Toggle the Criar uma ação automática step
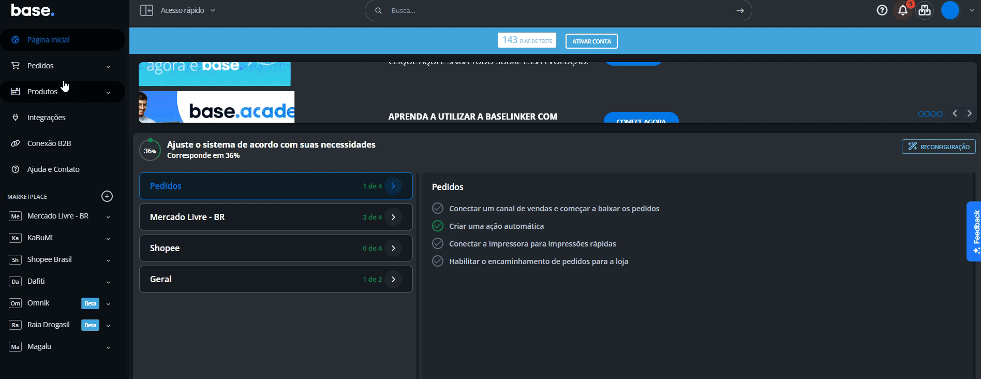 pos(438,226)
